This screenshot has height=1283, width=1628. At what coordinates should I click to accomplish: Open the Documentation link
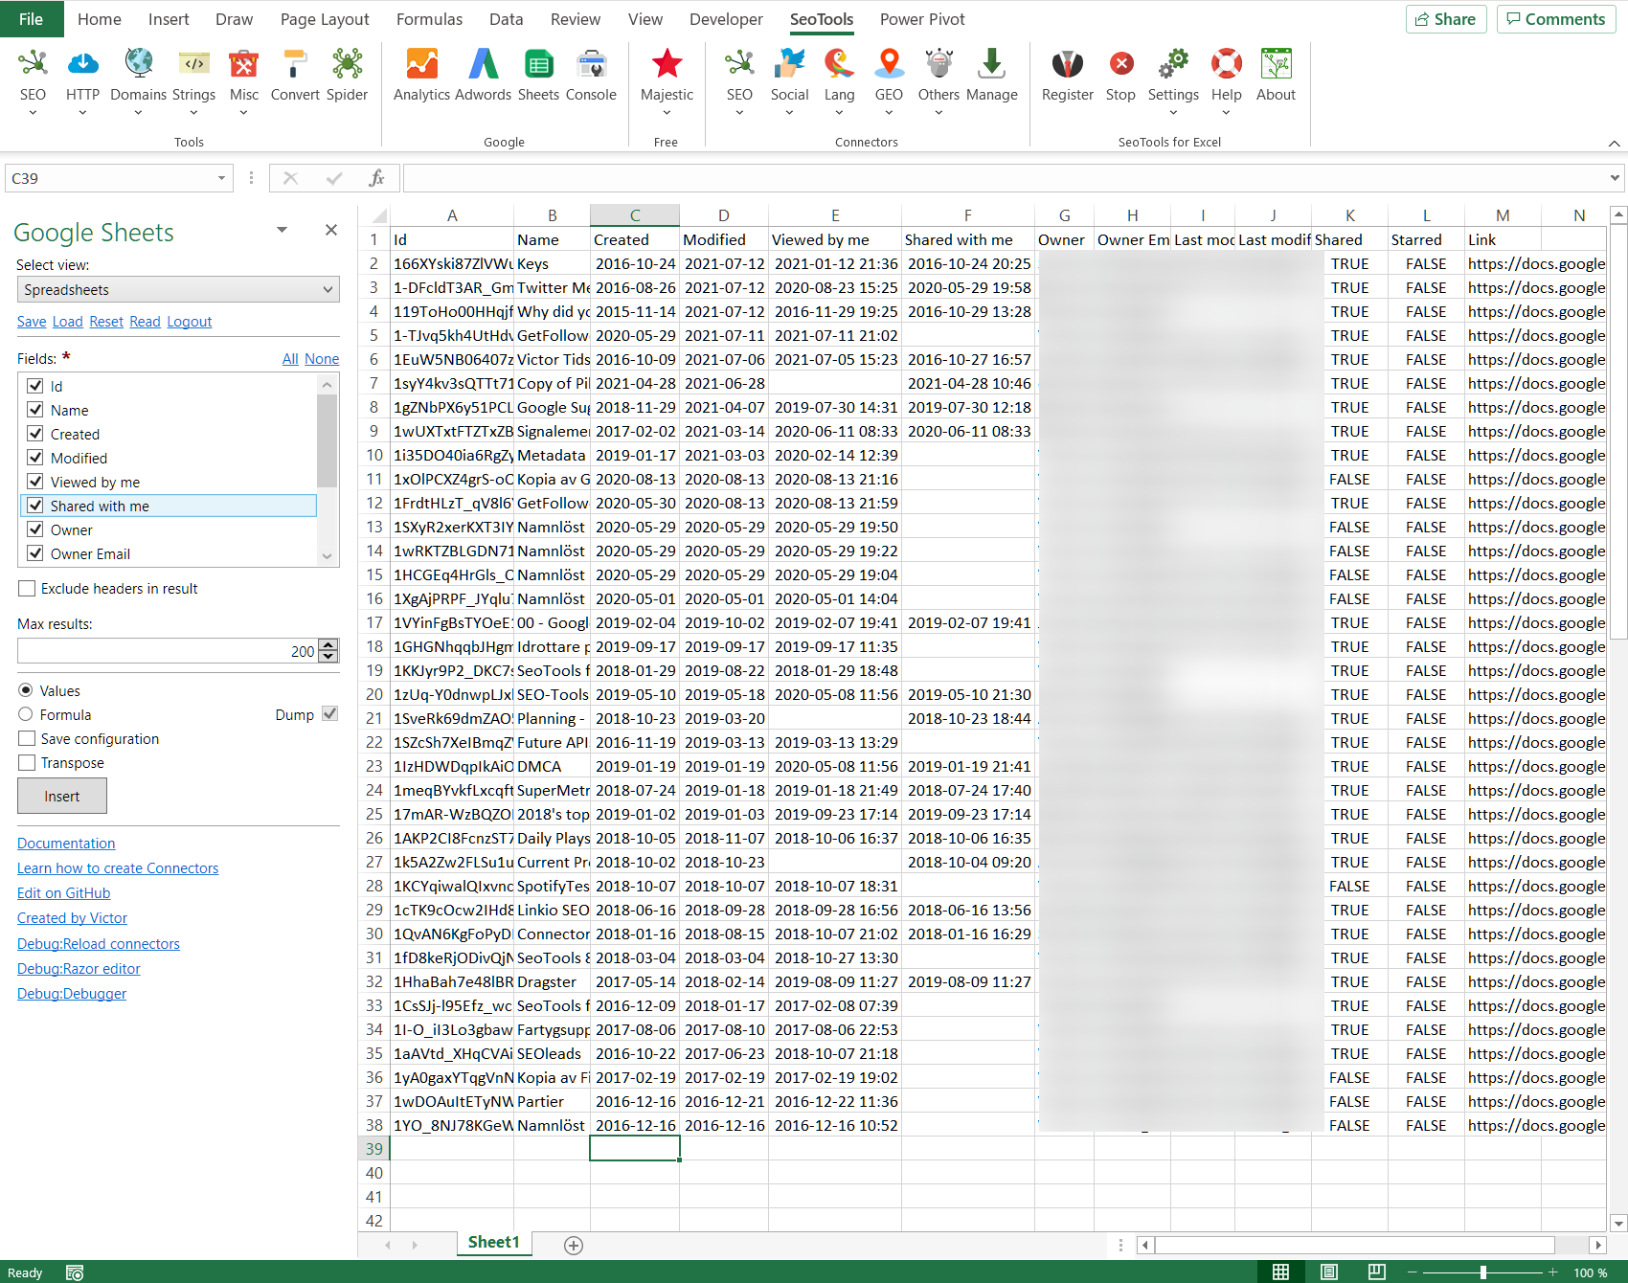(x=66, y=844)
